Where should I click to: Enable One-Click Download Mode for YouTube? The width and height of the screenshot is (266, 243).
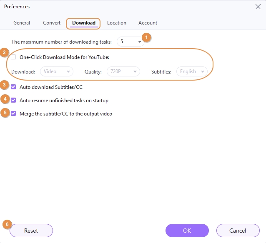pos(14,57)
